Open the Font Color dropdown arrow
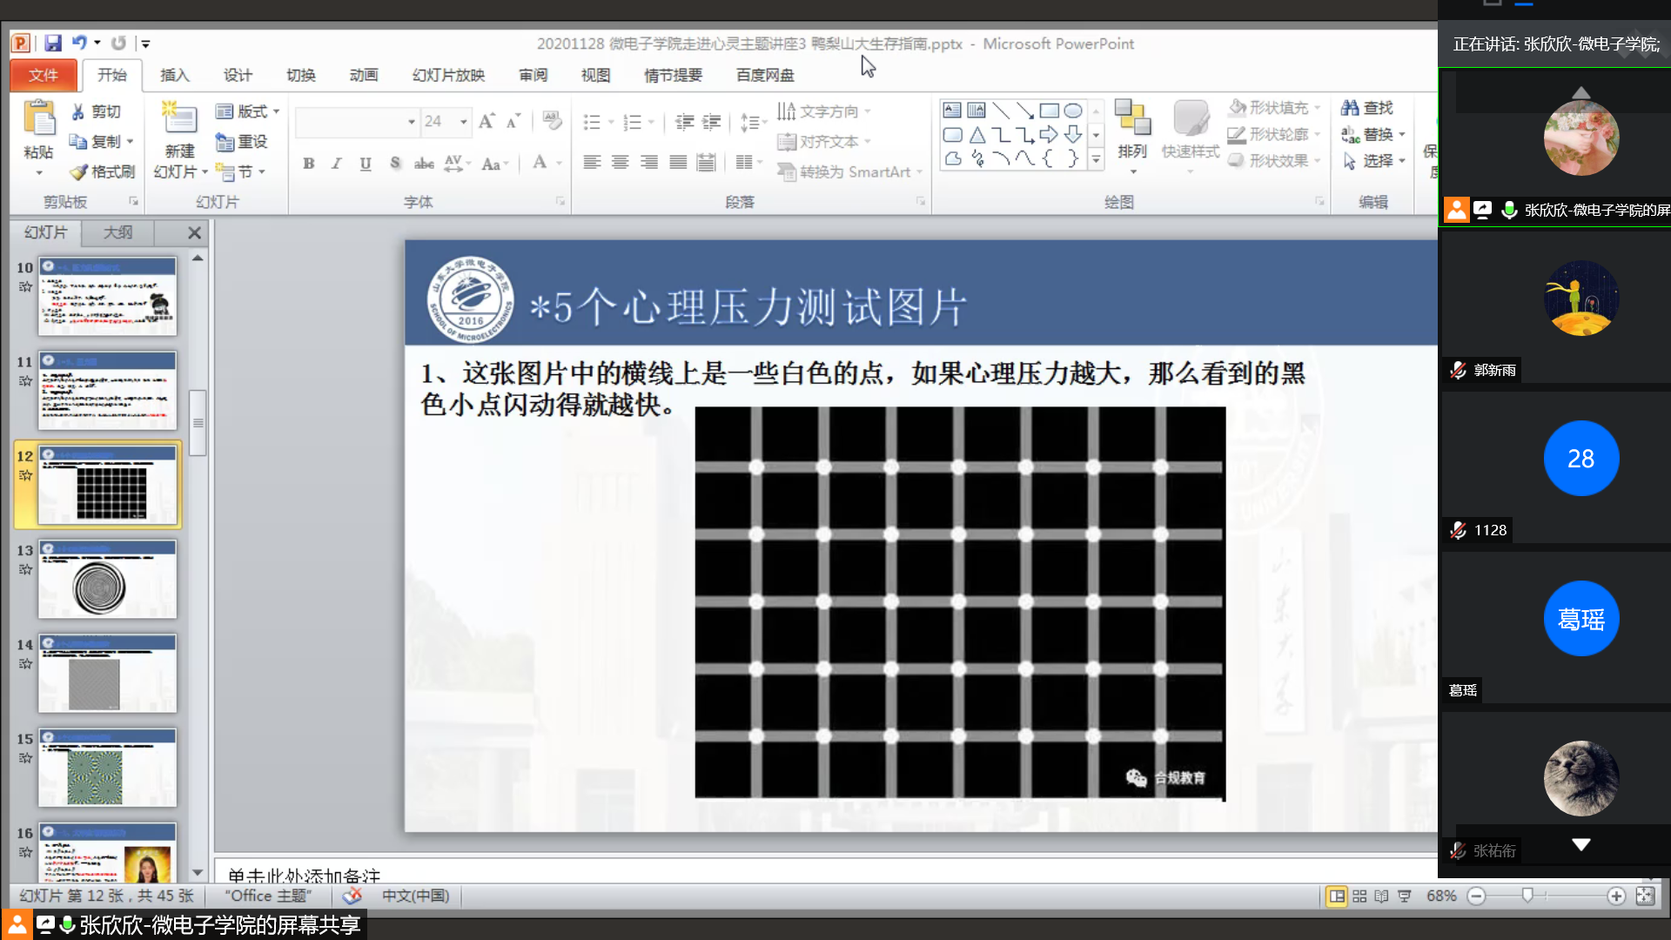Screen dimensions: 1671x940 [560, 164]
